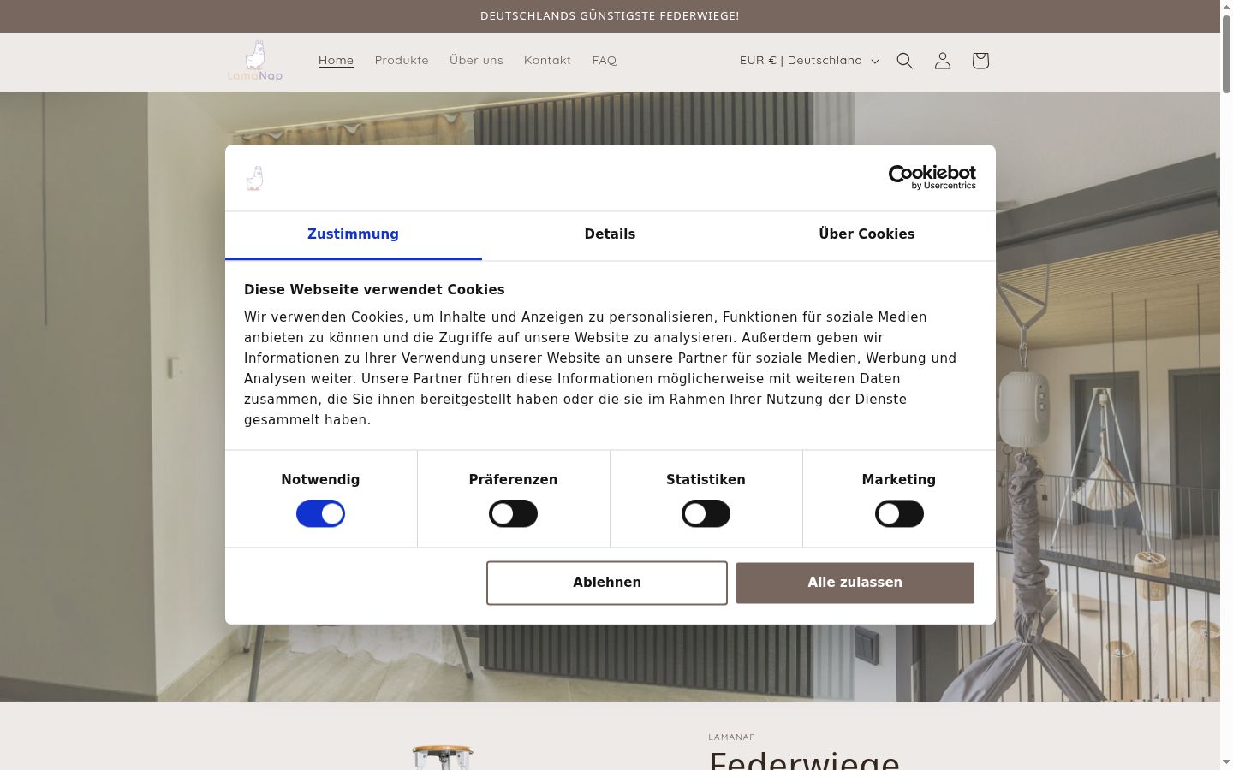Viewport: 1233px width, 770px height.
Task: Click the Alle zulassen button
Action: [855, 583]
